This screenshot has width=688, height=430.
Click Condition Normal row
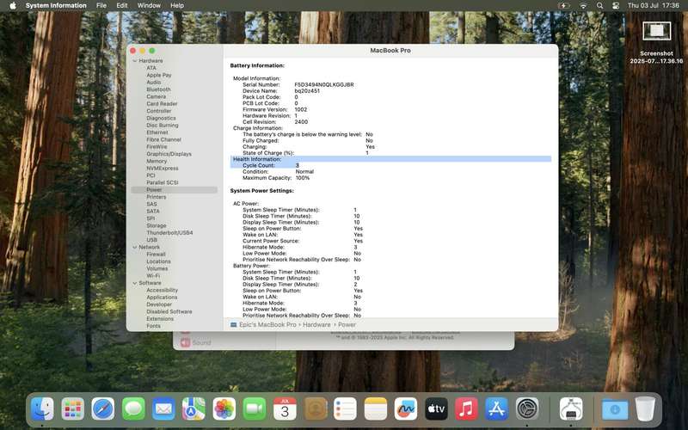[278, 171]
